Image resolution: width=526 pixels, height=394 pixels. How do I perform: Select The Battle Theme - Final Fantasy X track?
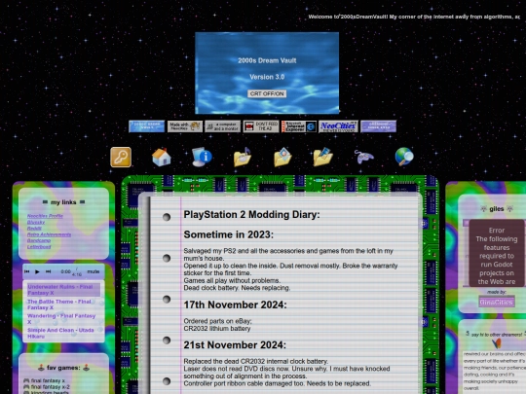[x=63, y=304]
